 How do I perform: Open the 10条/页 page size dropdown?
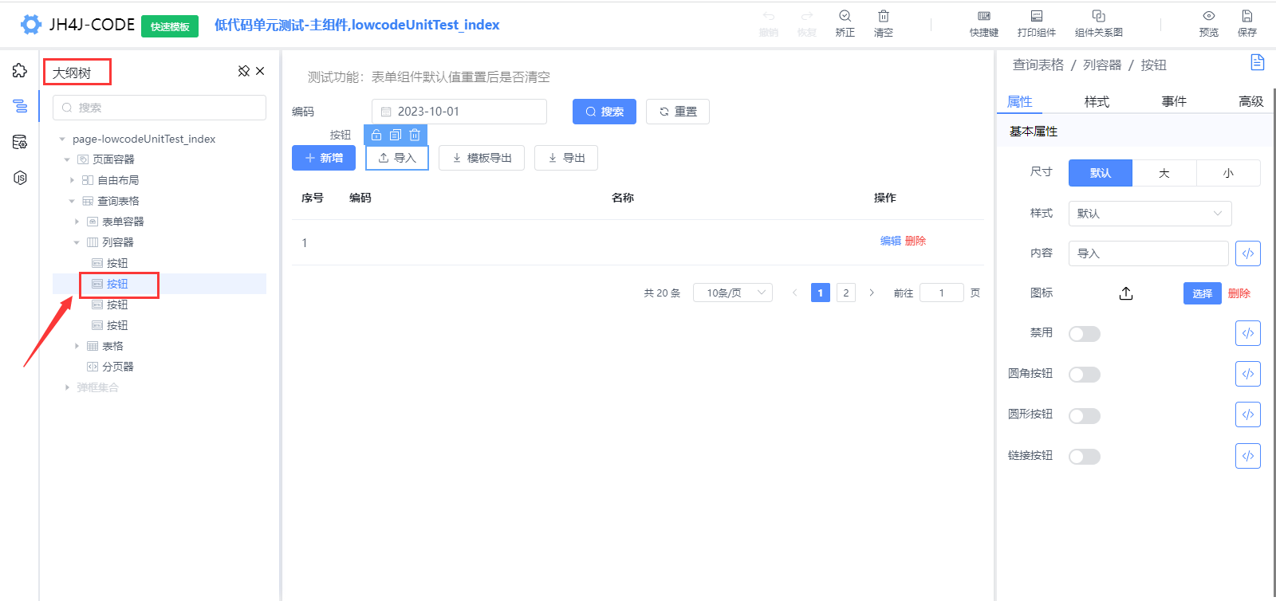click(733, 293)
